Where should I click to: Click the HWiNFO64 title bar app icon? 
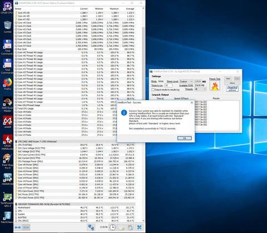pyautogui.click(x=17, y=3)
